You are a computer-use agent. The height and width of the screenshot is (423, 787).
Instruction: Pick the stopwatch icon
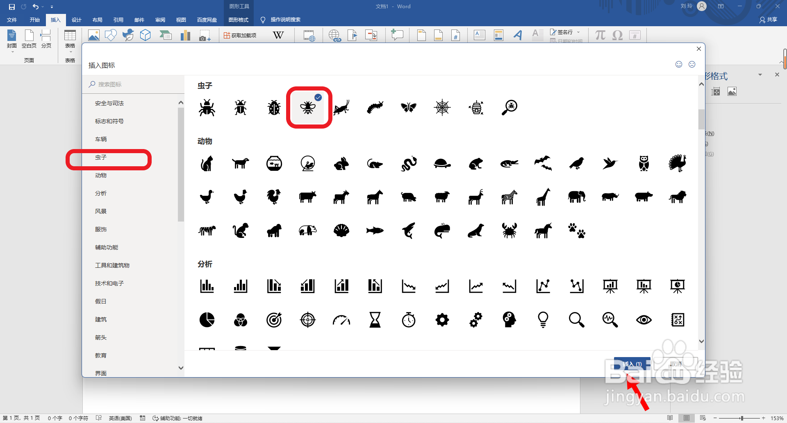point(409,320)
